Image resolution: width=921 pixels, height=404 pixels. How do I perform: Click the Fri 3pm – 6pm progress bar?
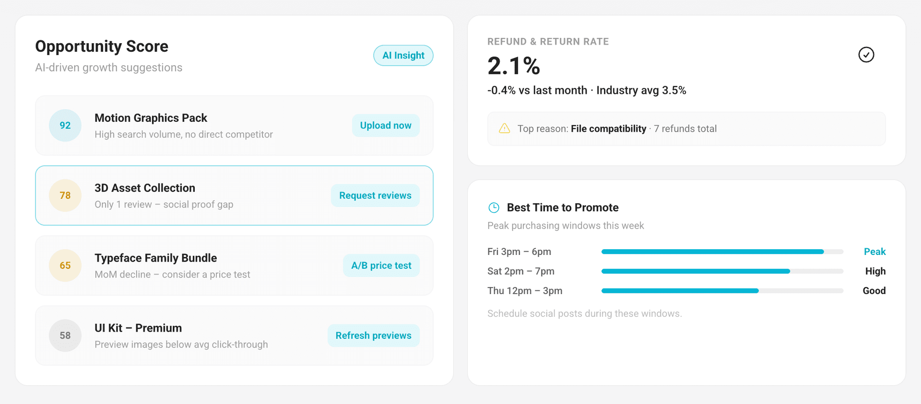[722, 252]
